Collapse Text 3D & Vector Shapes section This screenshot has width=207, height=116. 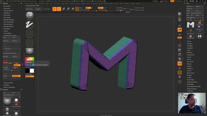[x=10, y=35]
